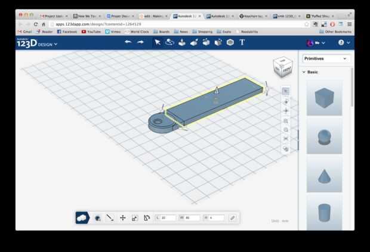Click the scale tool in bottom toolbar
Image resolution: width=370 pixels, height=252 pixels.
click(x=135, y=218)
